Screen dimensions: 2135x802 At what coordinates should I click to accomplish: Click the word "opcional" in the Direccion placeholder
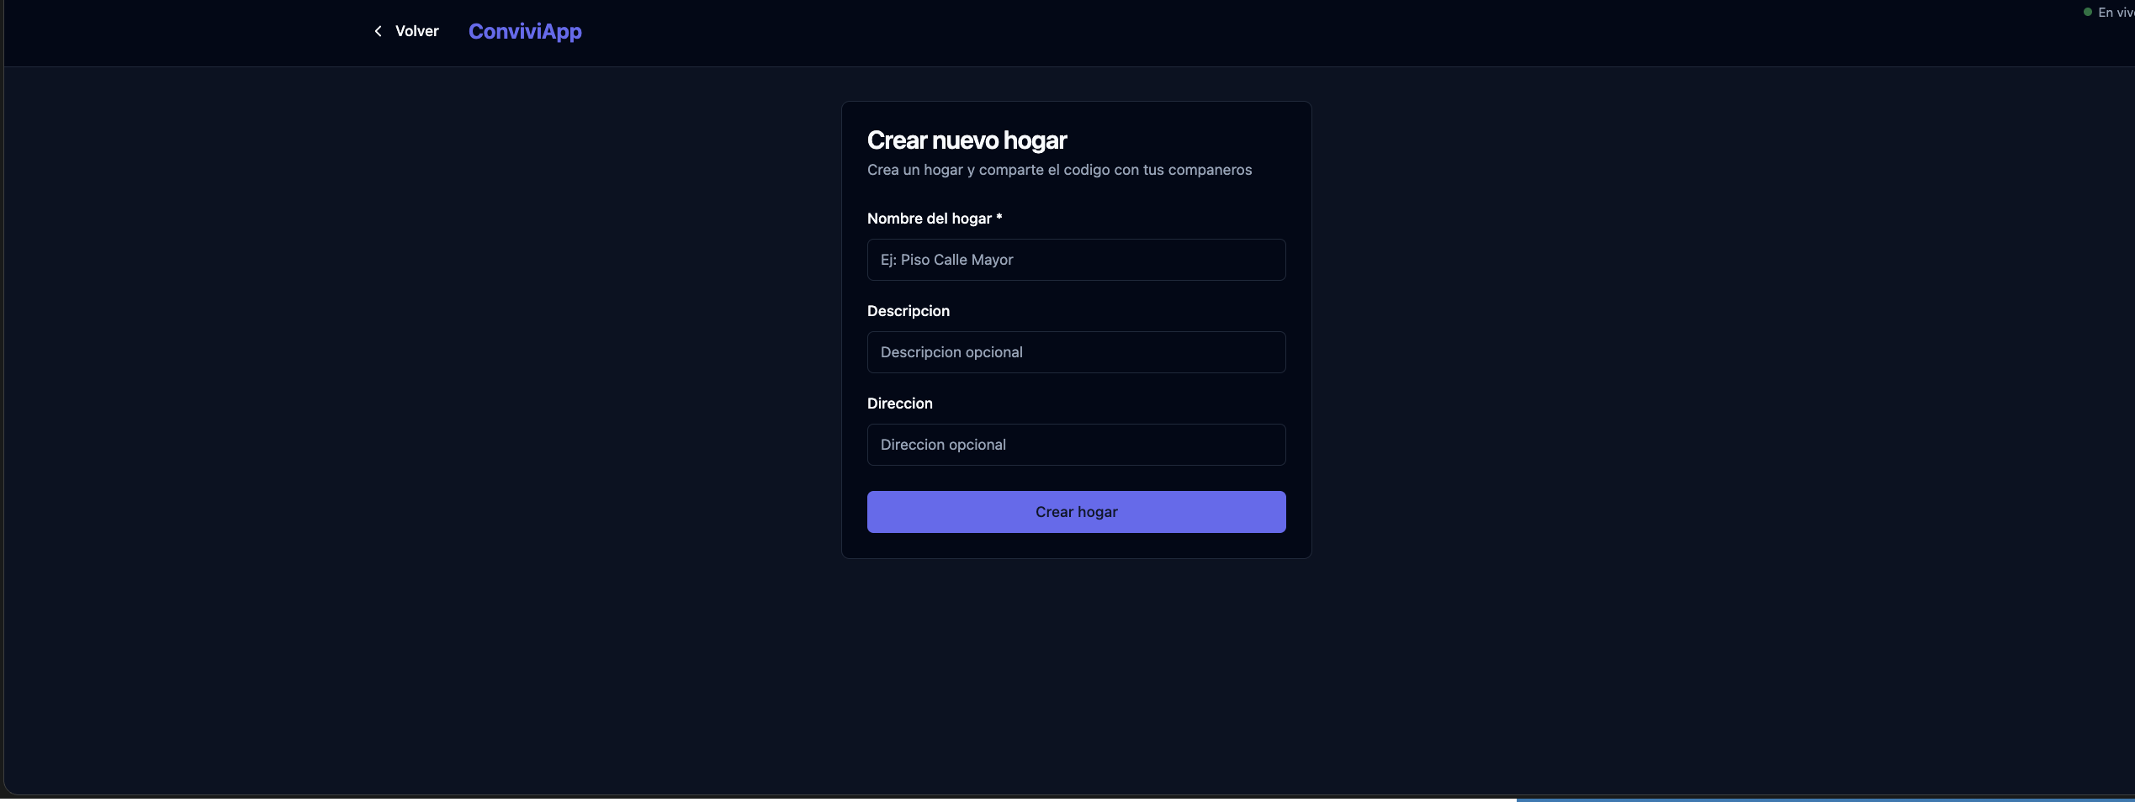[x=977, y=445]
